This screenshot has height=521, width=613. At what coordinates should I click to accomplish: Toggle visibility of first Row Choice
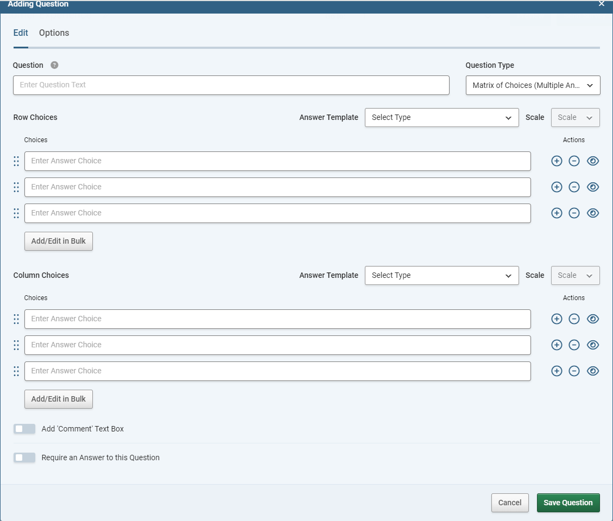coord(593,161)
